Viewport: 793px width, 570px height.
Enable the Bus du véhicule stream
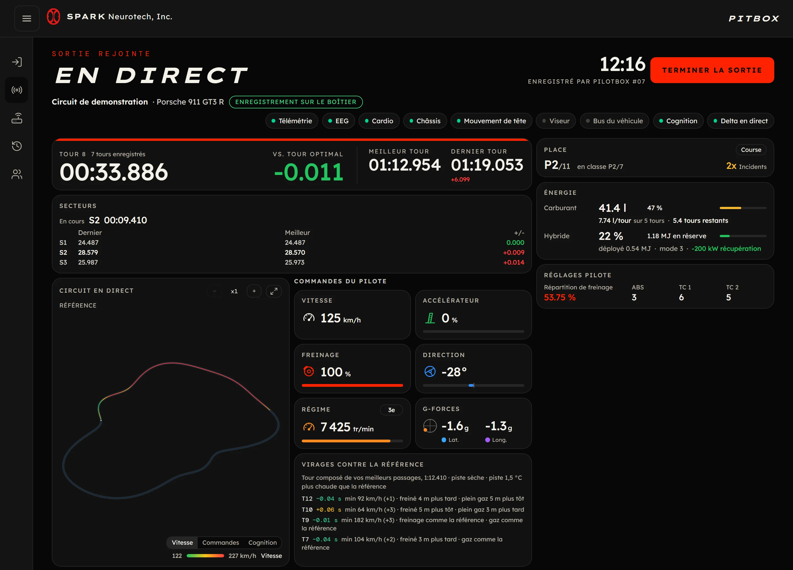[615, 121]
